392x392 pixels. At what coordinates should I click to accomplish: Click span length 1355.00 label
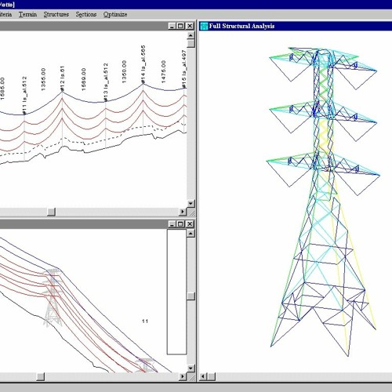tap(43, 79)
